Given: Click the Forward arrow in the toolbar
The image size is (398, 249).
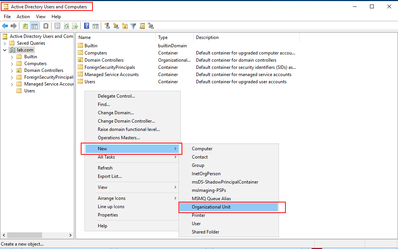Looking at the screenshot, I should (13, 26).
